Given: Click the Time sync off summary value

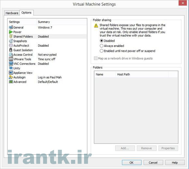Looking at the screenshot, I should pyautogui.click(x=47, y=59).
